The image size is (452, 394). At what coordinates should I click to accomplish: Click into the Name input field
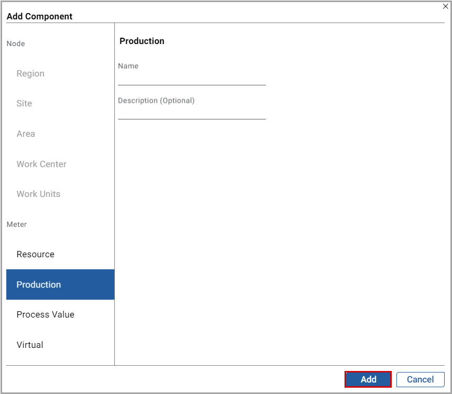pos(191,79)
